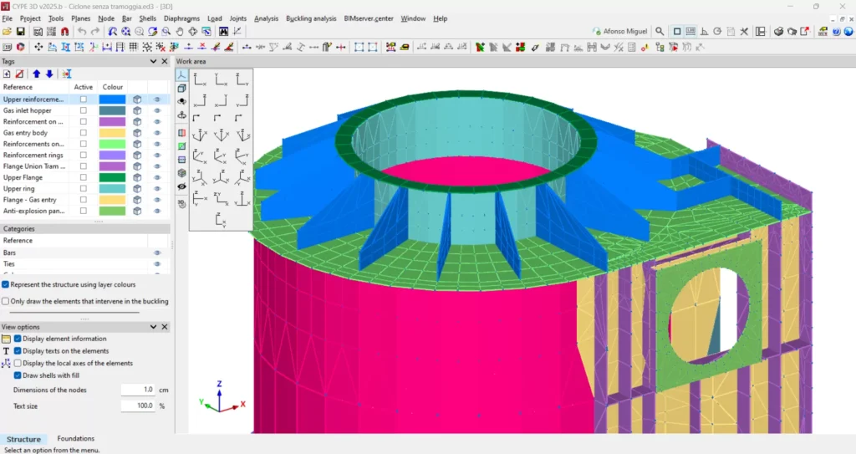Open the Shells menu
This screenshot has height=454, width=856.
(x=147, y=18)
